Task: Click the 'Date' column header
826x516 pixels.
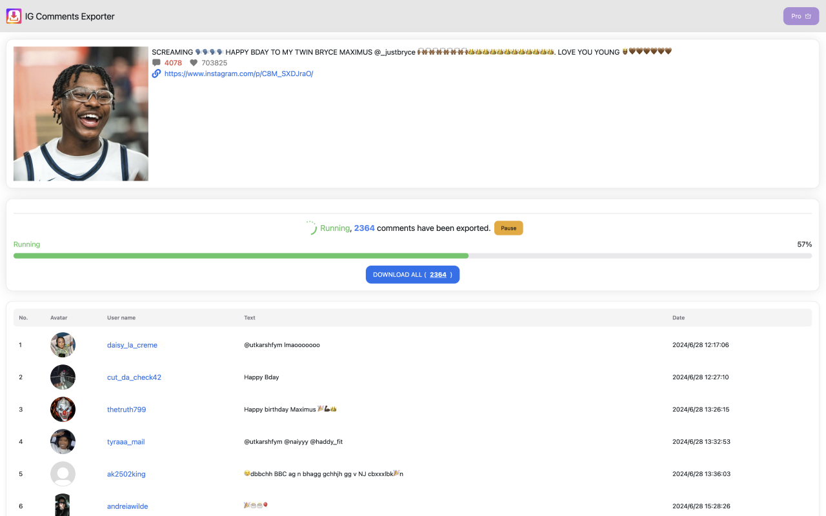Action: 679,317
